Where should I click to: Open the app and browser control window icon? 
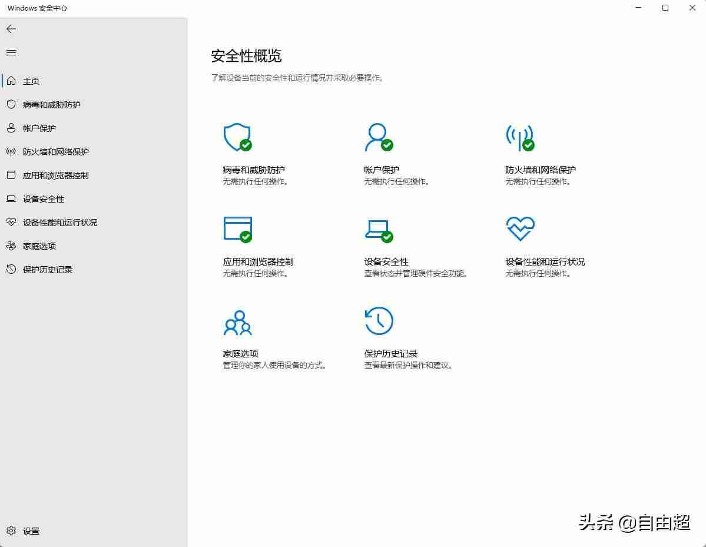237,229
